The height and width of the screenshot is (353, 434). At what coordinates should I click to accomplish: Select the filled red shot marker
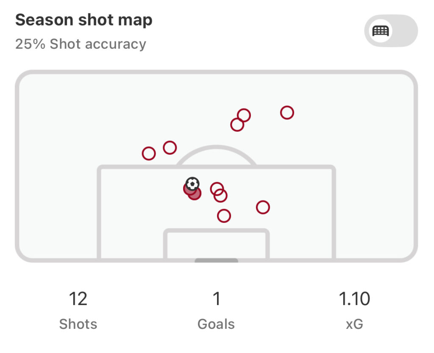tap(195, 194)
